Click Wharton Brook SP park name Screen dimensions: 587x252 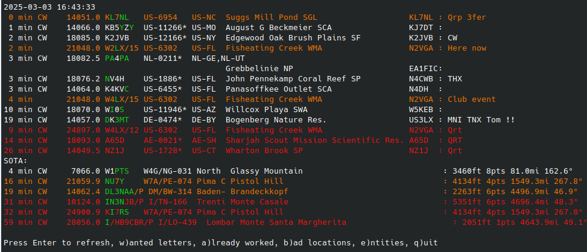(264, 151)
